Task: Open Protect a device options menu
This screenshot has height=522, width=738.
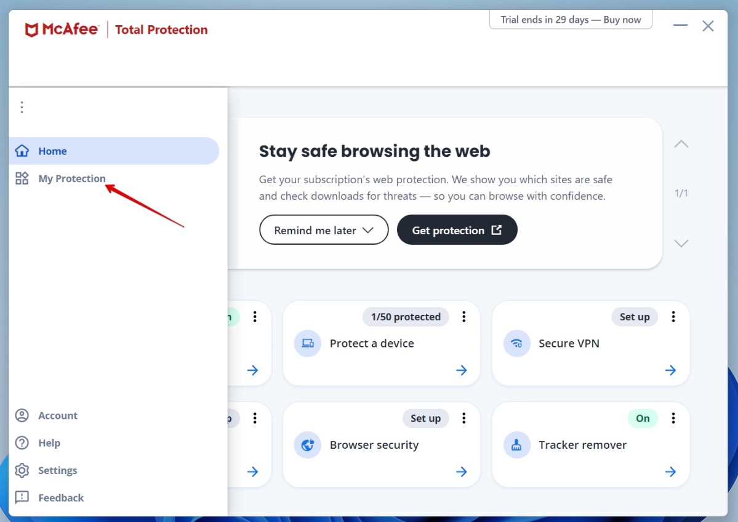Action: [x=464, y=317]
